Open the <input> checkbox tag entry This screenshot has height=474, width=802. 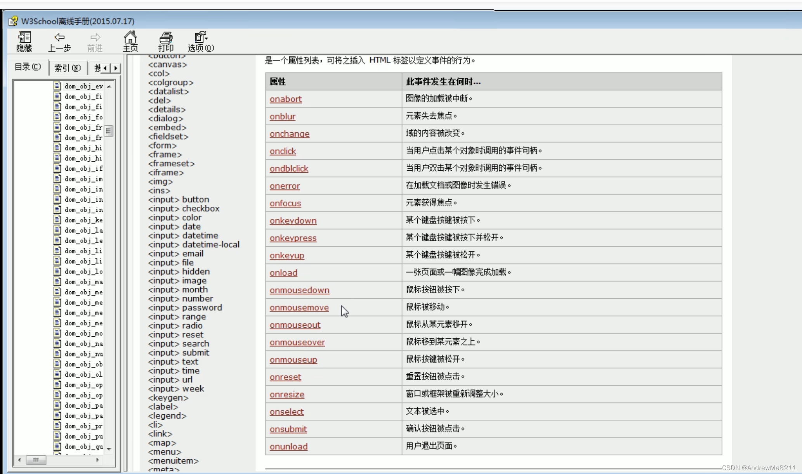[184, 209]
